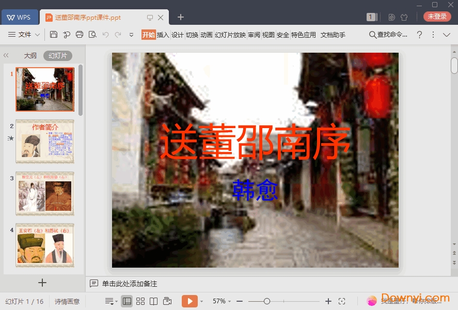Toggle normal view in the status bar

[x=127, y=301]
